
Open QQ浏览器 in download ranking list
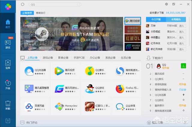coord(160,95)
